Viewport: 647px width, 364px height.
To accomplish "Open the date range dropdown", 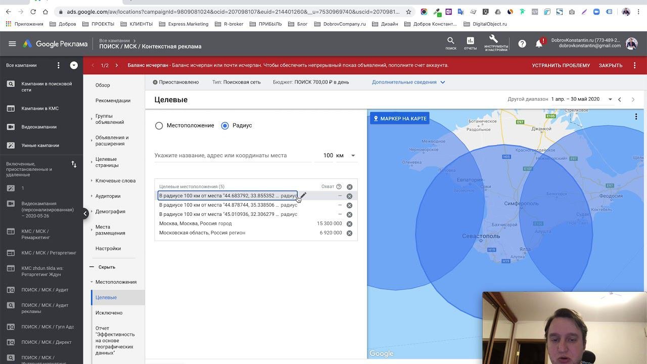I will point(609,99).
